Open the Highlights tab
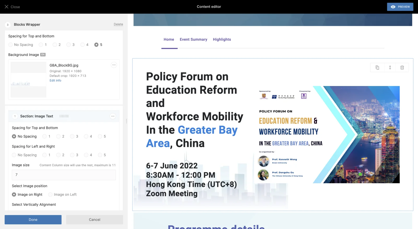 [222, 39]
